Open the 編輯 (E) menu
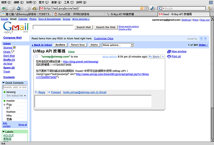The image size is (214, 145). coord(19,2)
